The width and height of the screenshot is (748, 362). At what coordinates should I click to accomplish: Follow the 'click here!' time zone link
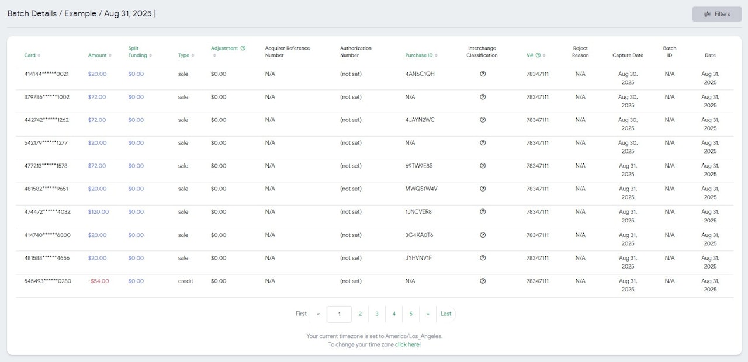tap(408, 344)
